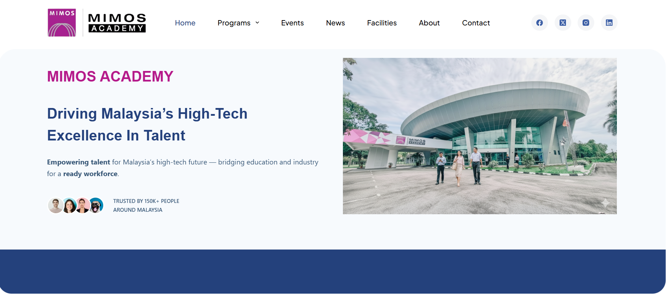The image size is (666, 306).
Task: Select the bearded man avatar
Action: (55, 205)
